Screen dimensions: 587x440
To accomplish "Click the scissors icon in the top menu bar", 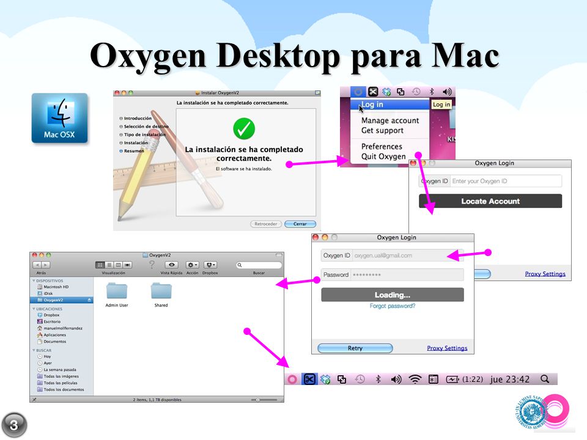I will 373,92.
